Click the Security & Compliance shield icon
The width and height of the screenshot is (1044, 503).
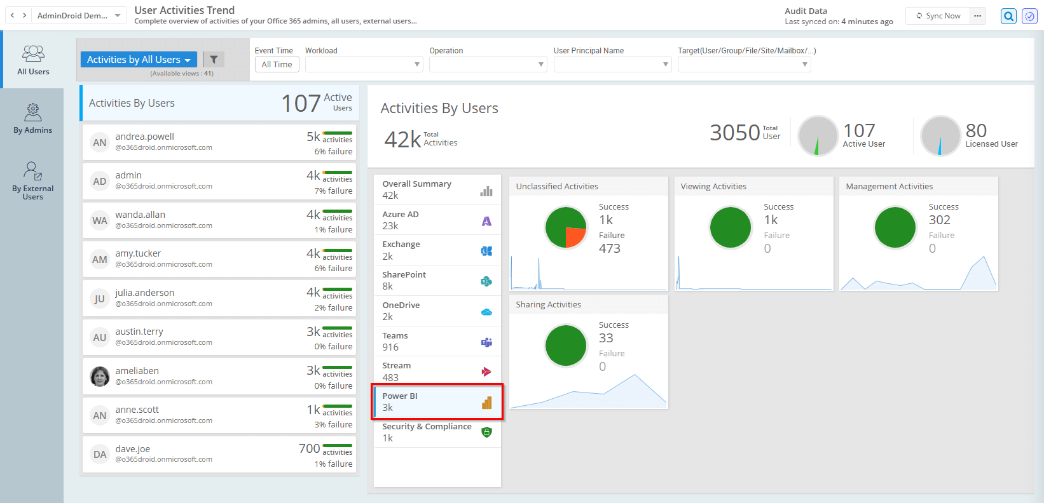point(486,433)
